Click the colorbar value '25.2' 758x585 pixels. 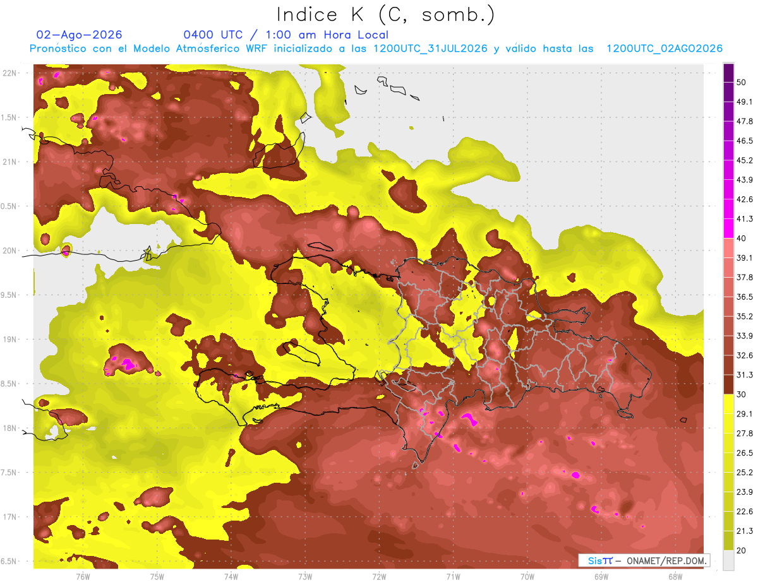coord(745,472)
